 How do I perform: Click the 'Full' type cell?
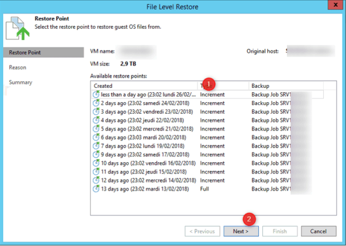click(x=204, y=189)
